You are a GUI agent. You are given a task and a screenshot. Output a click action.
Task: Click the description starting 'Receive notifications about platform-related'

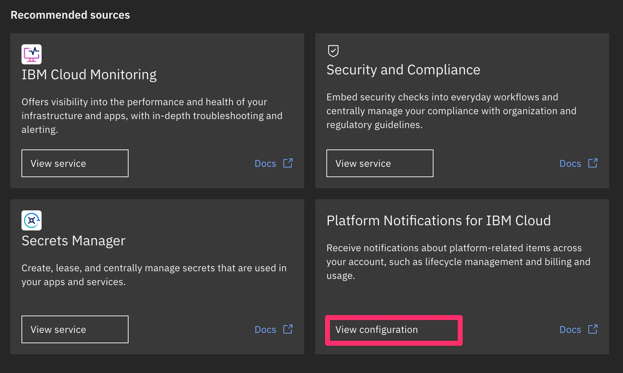(x=458, y=262)
